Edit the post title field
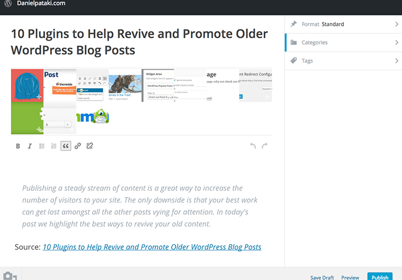Viewport: 402px width, 280px height. coord(139,42)
